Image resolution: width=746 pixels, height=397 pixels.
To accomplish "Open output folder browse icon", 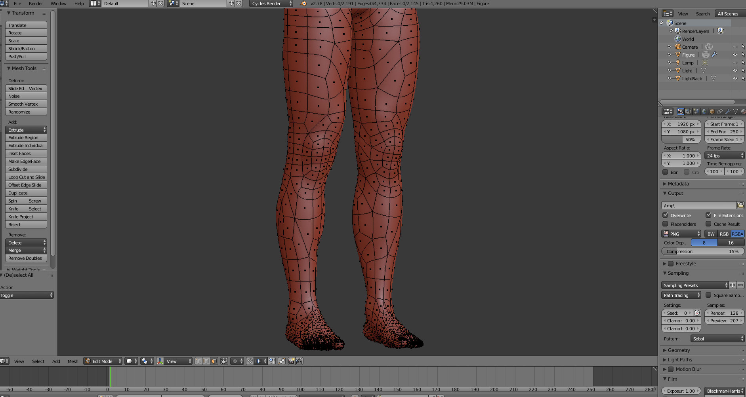I will coord(740,205).
